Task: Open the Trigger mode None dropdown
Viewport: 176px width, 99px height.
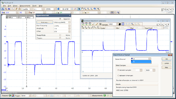Action: pyautogui.click(x=30, y=95)
